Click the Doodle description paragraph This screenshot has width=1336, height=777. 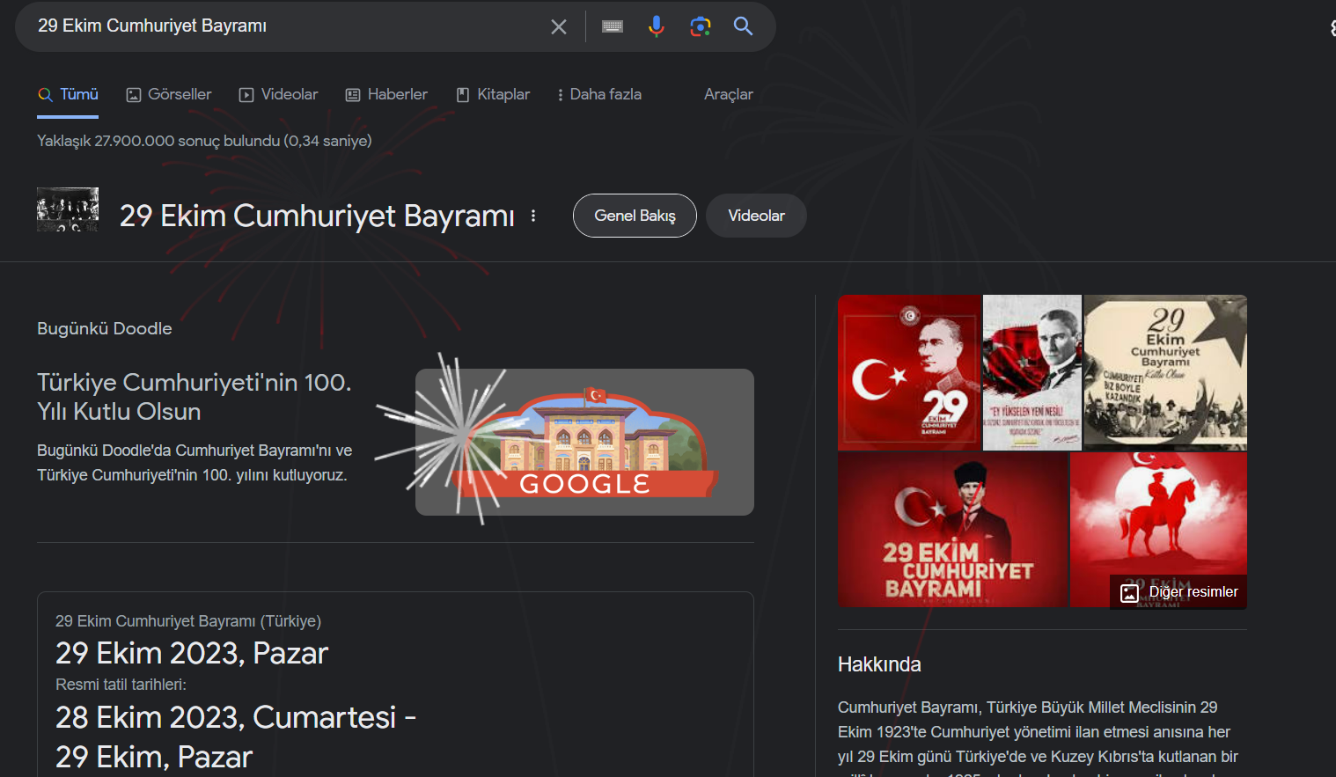(195, 463)
